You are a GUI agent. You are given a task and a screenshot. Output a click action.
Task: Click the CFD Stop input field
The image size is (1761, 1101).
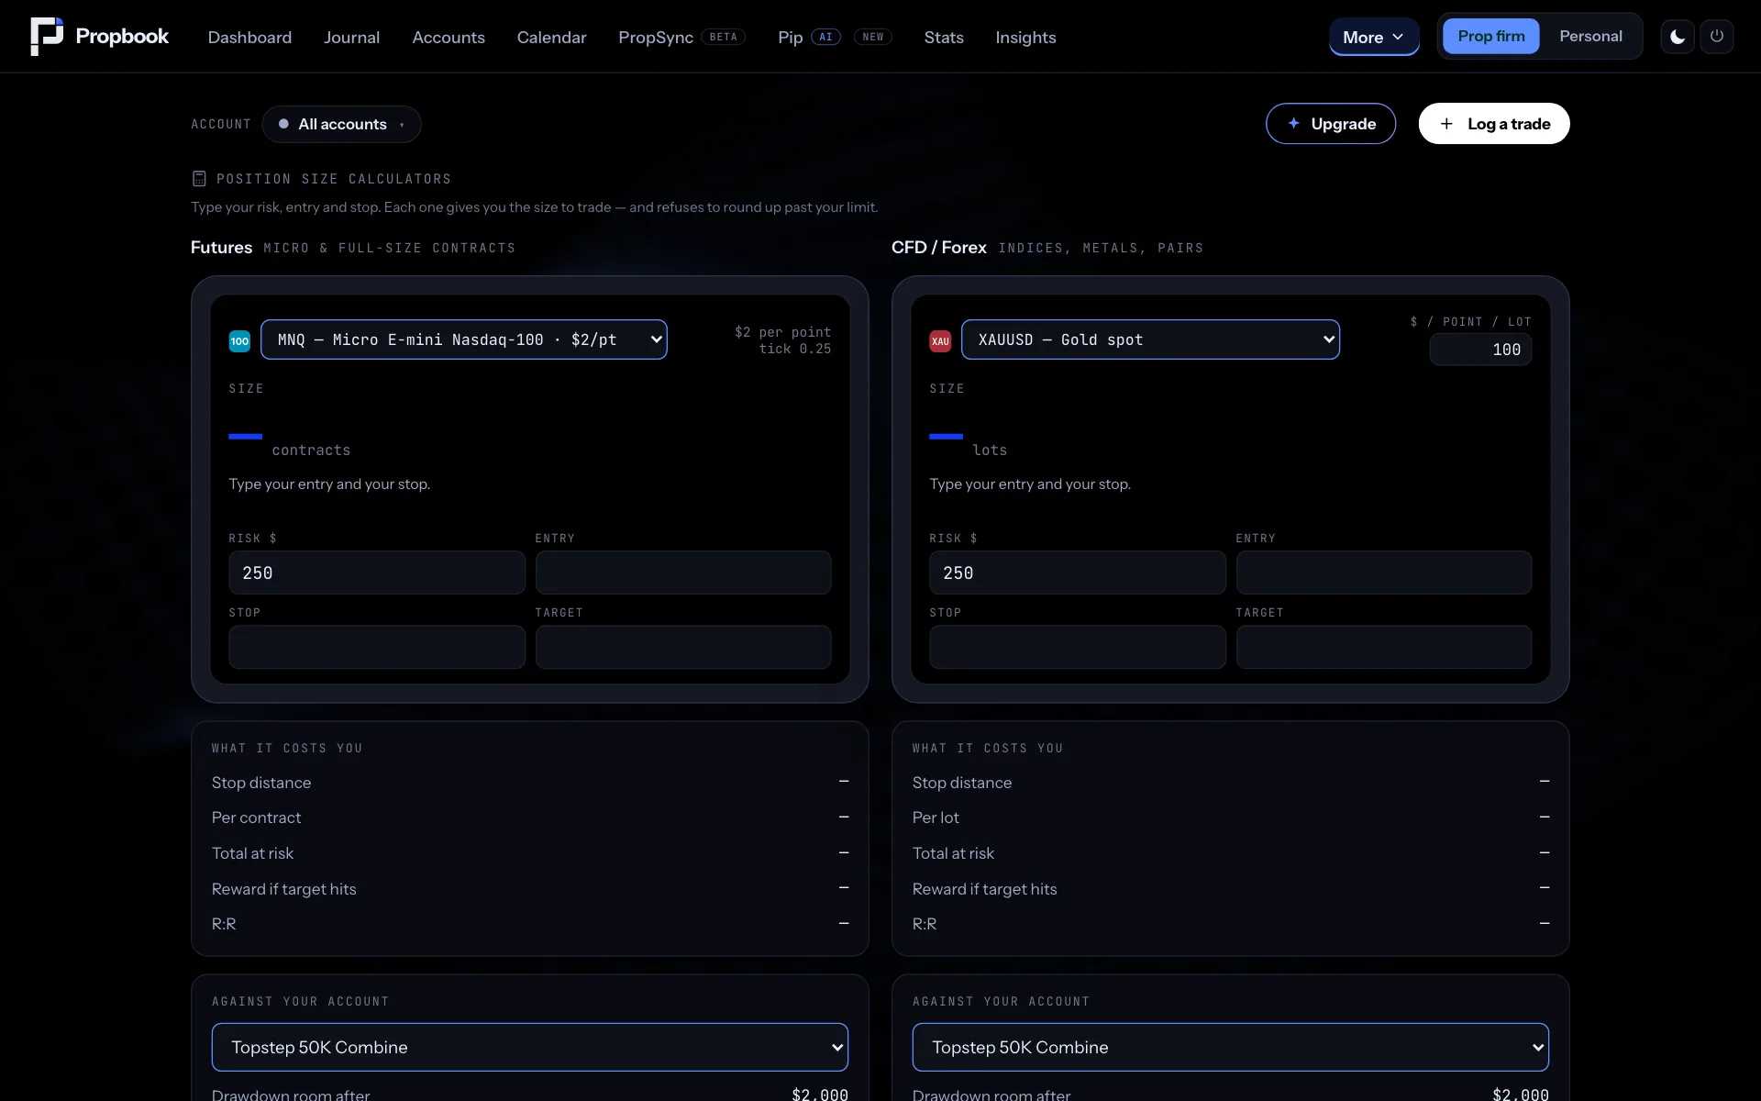tap(1078, 647)
